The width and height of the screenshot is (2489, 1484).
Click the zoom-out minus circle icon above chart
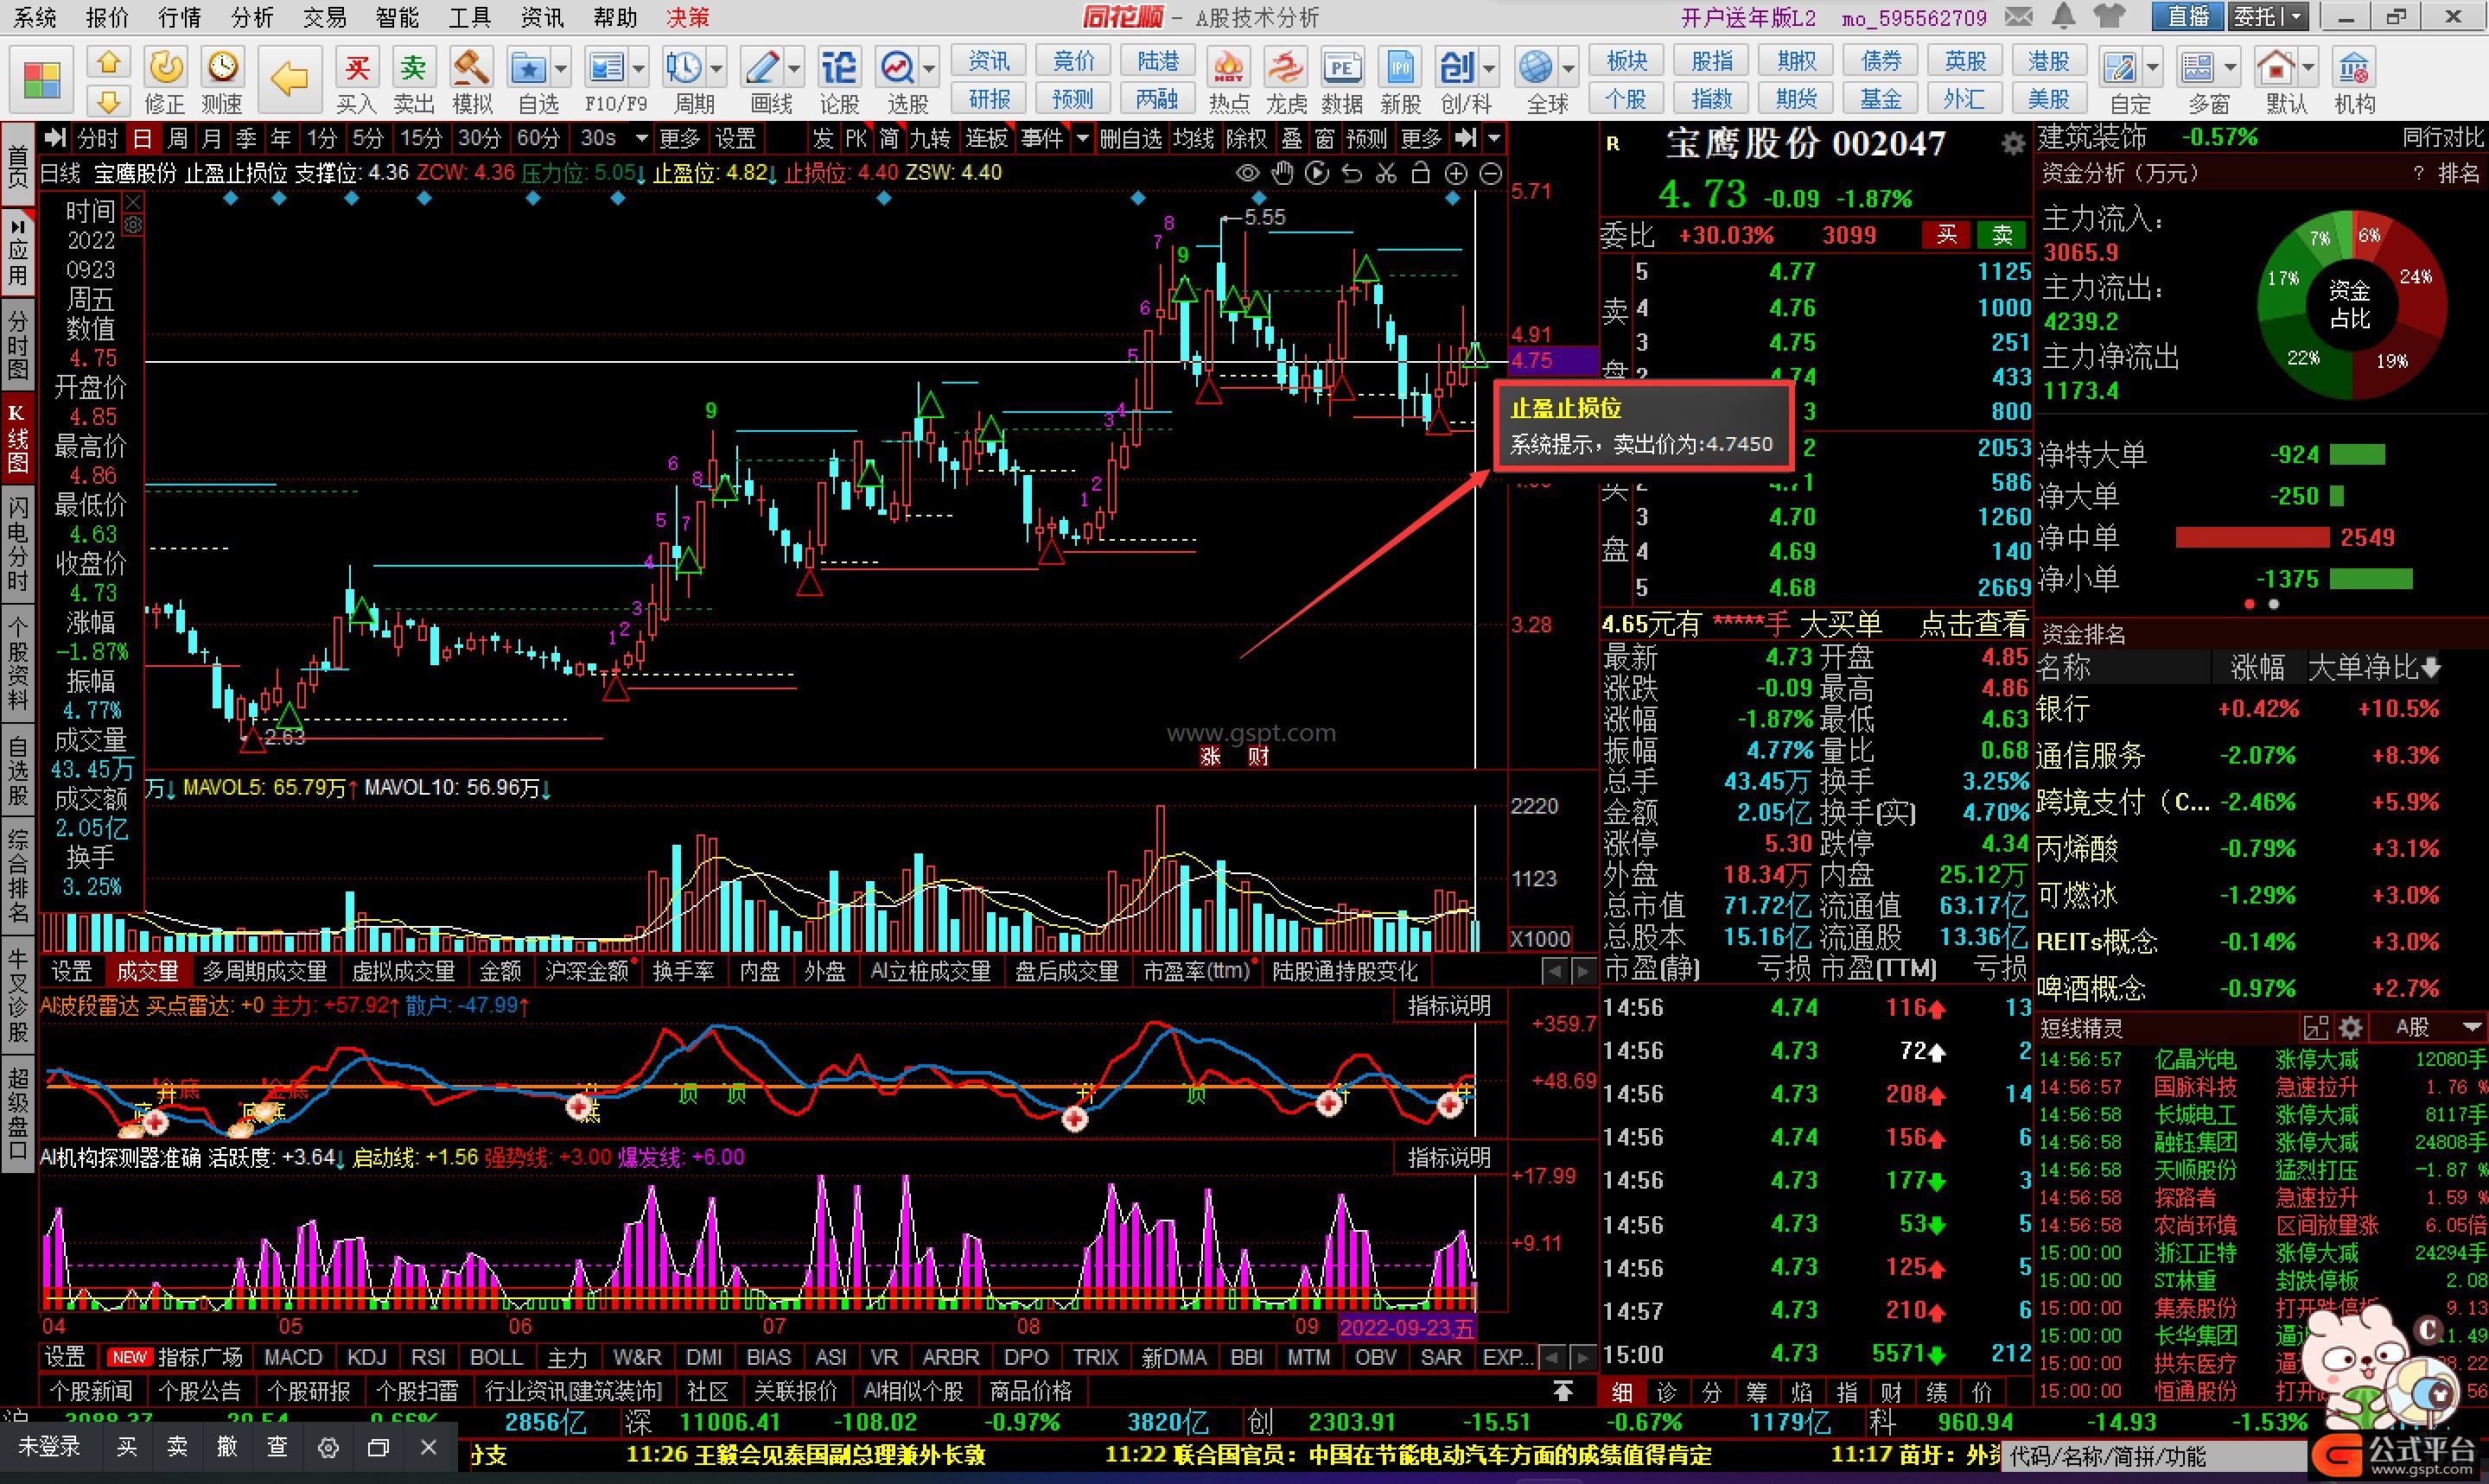click(1491, 173)
